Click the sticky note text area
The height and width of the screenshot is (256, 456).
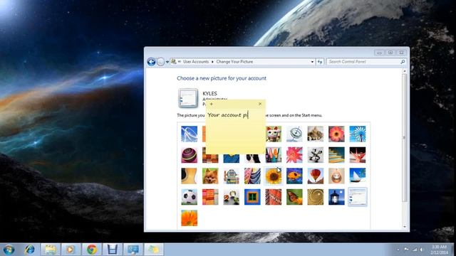(235, 131)
